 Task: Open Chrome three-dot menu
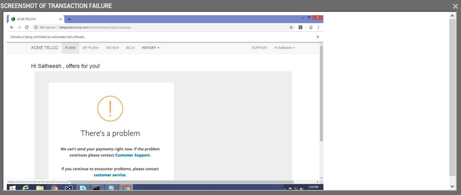click(318, 27)
